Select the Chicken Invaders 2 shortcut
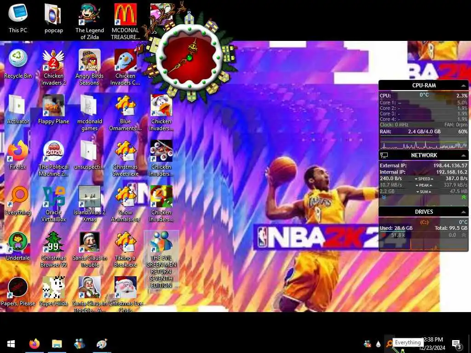Image resolution: width=471 pixels, height=353 pixels. click(x=53, y=67)
